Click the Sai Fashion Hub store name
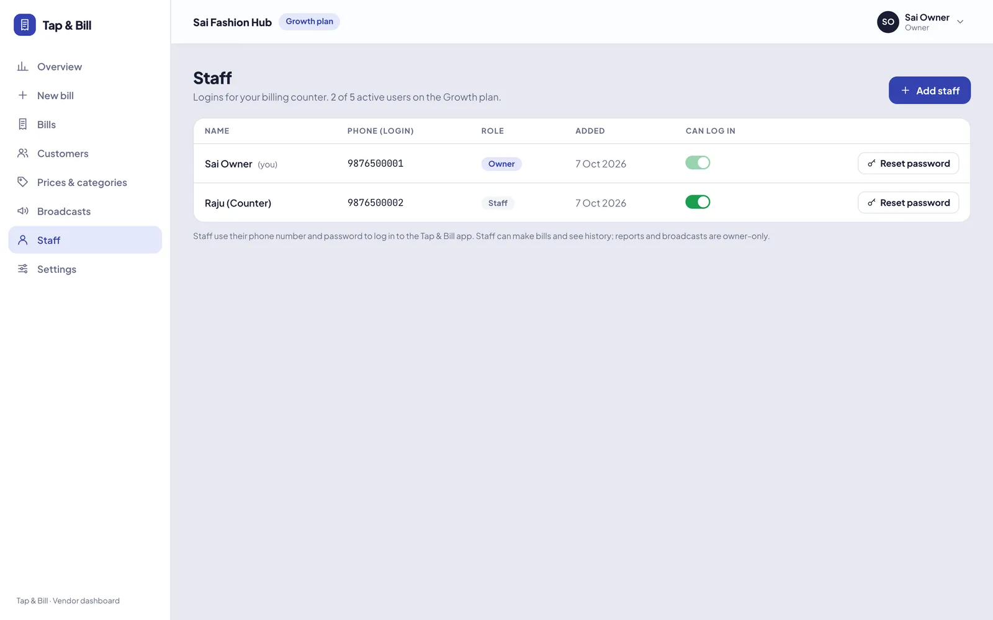This screenshot has height=620, width=993. tap(232, 22)
